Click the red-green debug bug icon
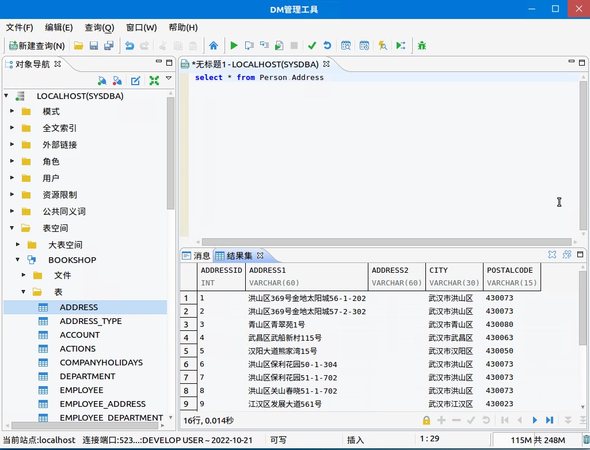This screenshot has height=450, width=590. click(x=422, y=46)
